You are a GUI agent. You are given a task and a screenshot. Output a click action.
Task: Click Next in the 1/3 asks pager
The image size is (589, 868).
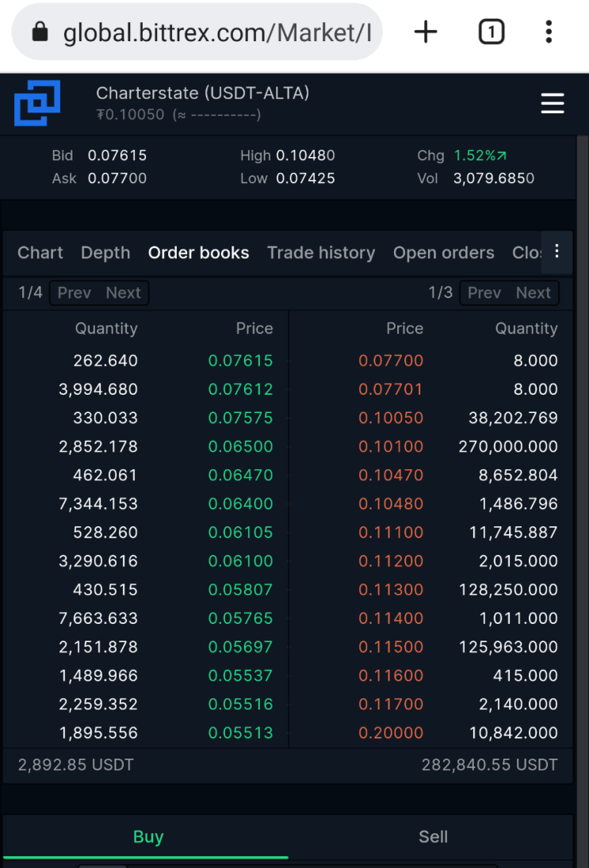coord(534,293)
